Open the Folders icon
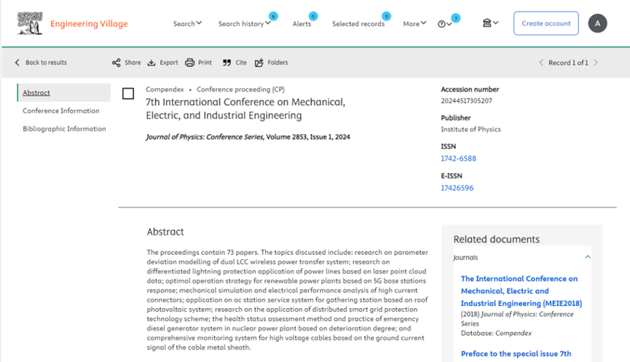 pyautogui.click(x=259, y=63)
